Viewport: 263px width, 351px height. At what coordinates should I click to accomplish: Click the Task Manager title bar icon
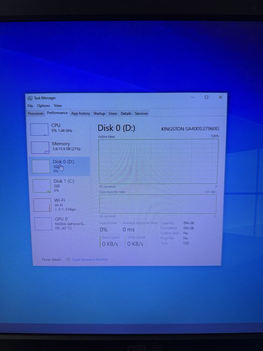coord(30,98)
